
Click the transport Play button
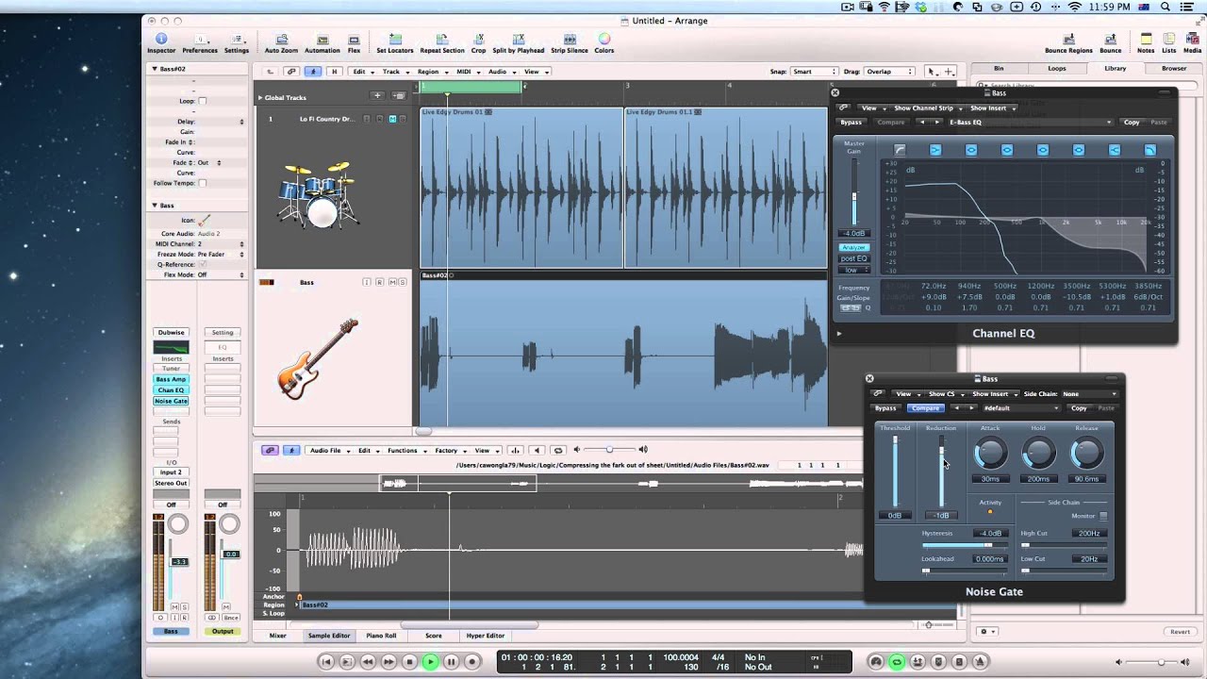(x=430, y=662)
